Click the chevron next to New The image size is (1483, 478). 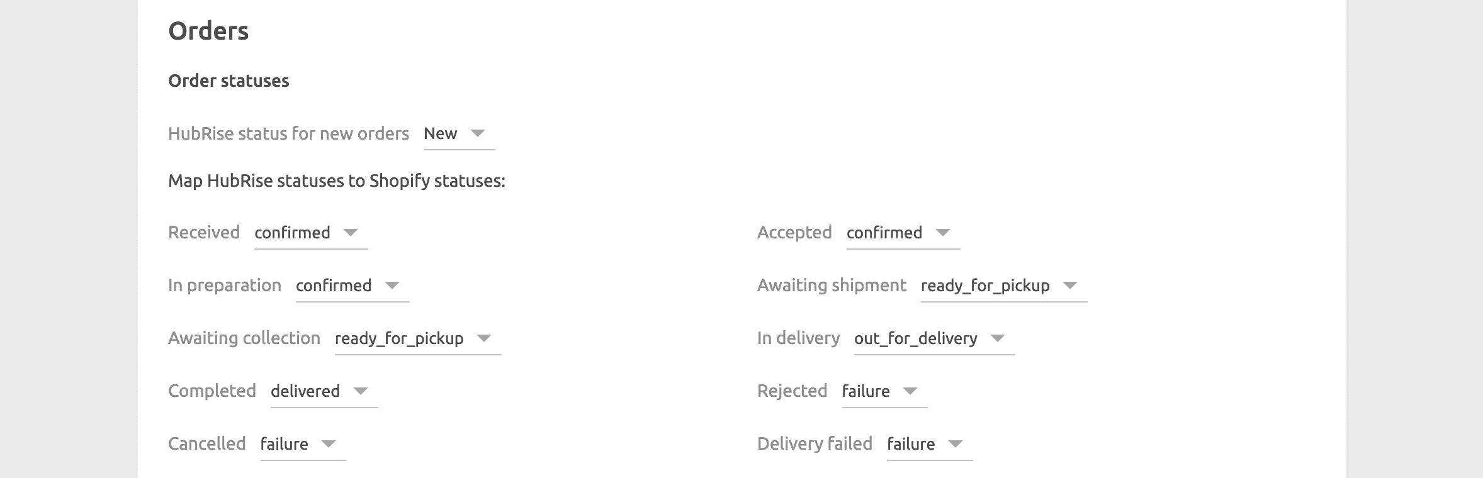coord(480,133)
